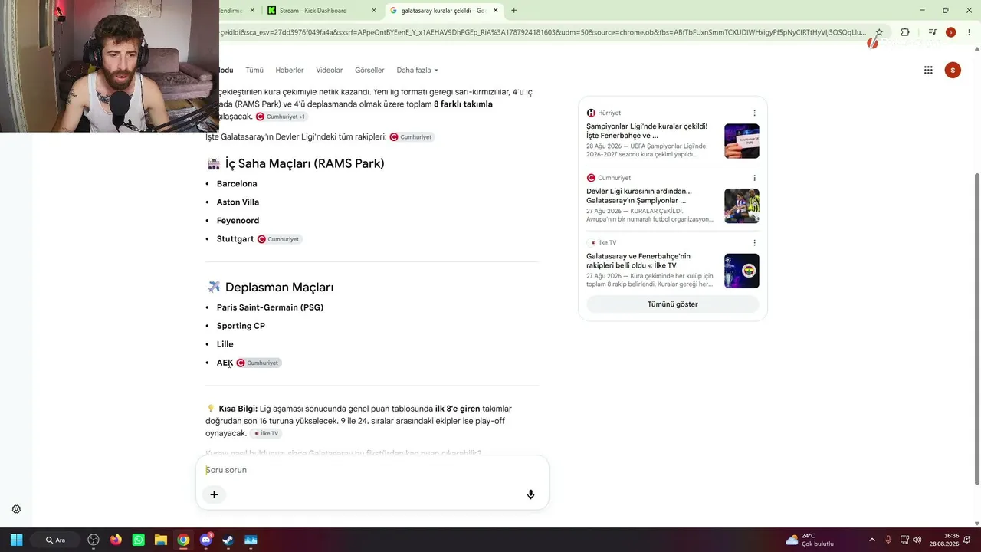Switch to the Tümü search tab

coord(254,70)
